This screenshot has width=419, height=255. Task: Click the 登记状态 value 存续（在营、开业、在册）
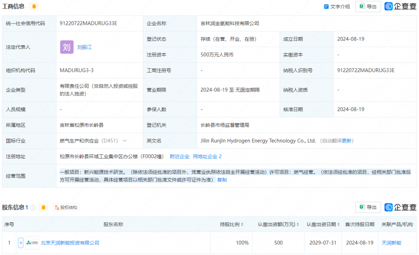(228, 39)
